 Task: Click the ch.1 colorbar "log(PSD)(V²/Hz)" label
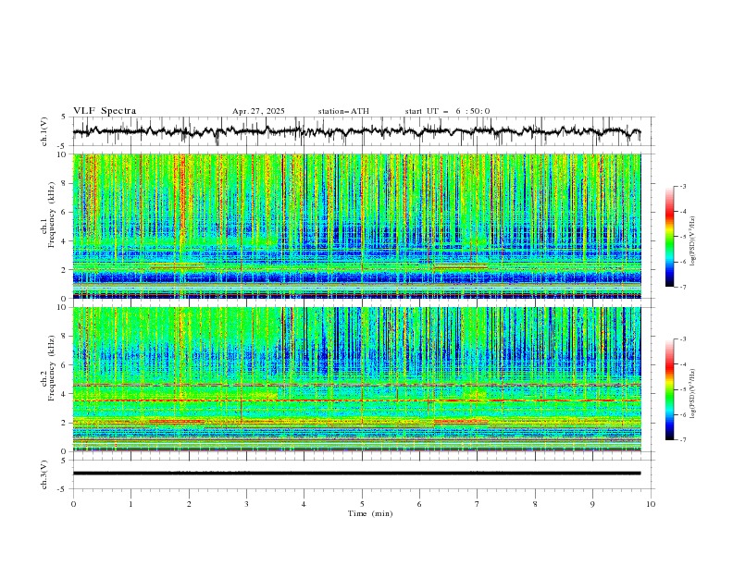[x=693, y=241]
